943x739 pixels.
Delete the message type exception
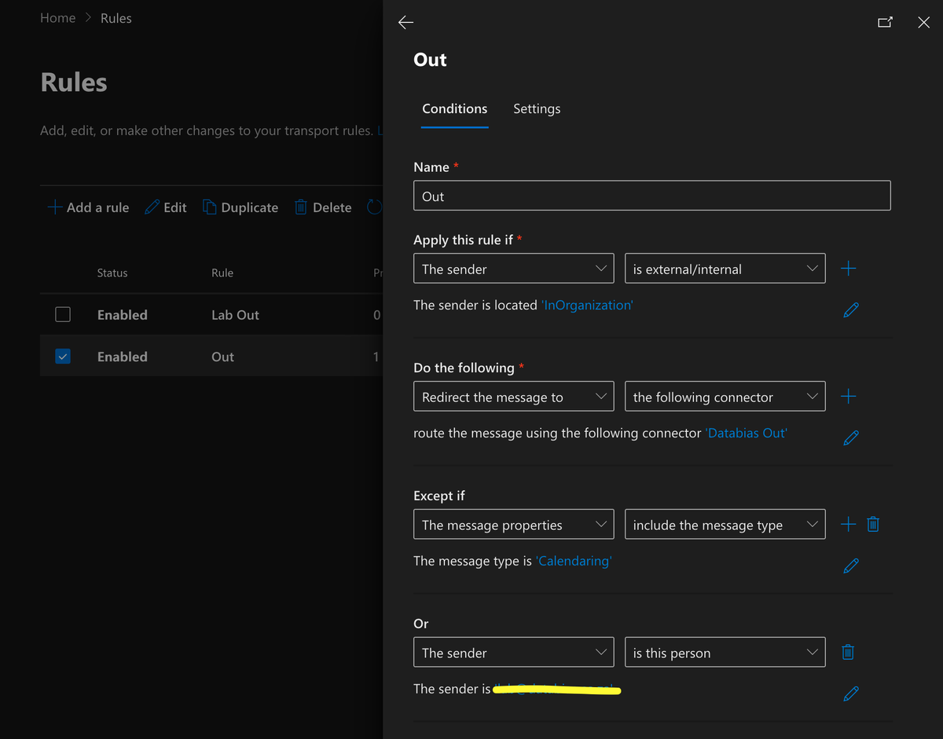point(872,525)
